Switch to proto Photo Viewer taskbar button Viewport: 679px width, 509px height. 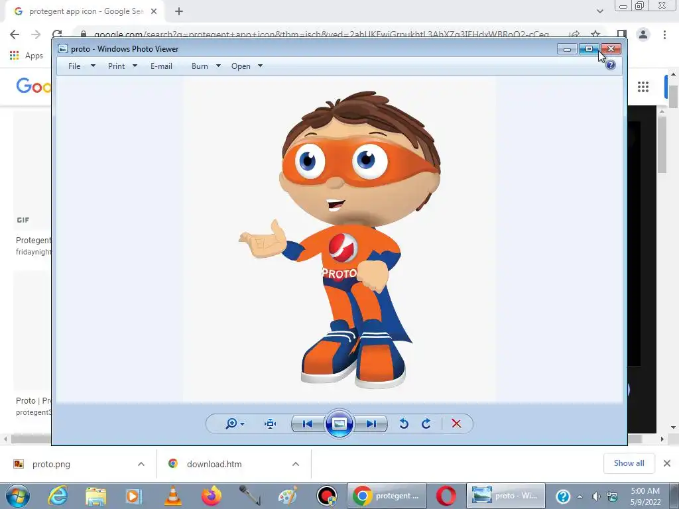point(505,496)
